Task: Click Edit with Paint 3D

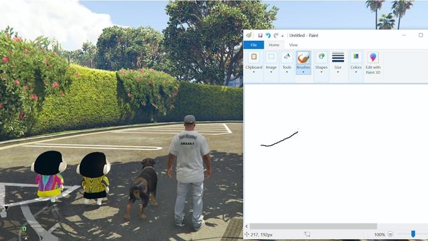Action: point(373,63)
